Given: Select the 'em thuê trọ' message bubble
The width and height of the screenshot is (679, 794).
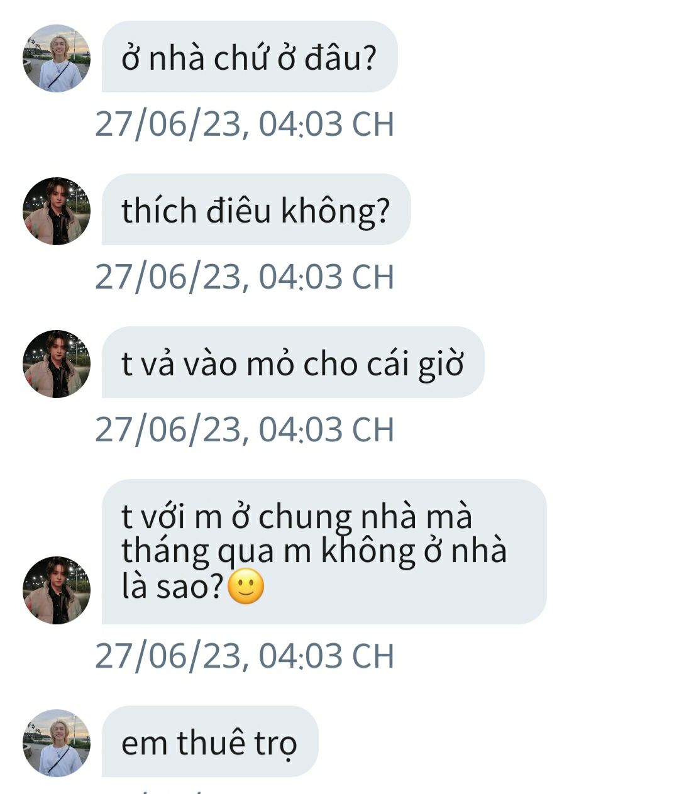Looking at the screenshot, I should pyautogui.click(x=210, y=741).
